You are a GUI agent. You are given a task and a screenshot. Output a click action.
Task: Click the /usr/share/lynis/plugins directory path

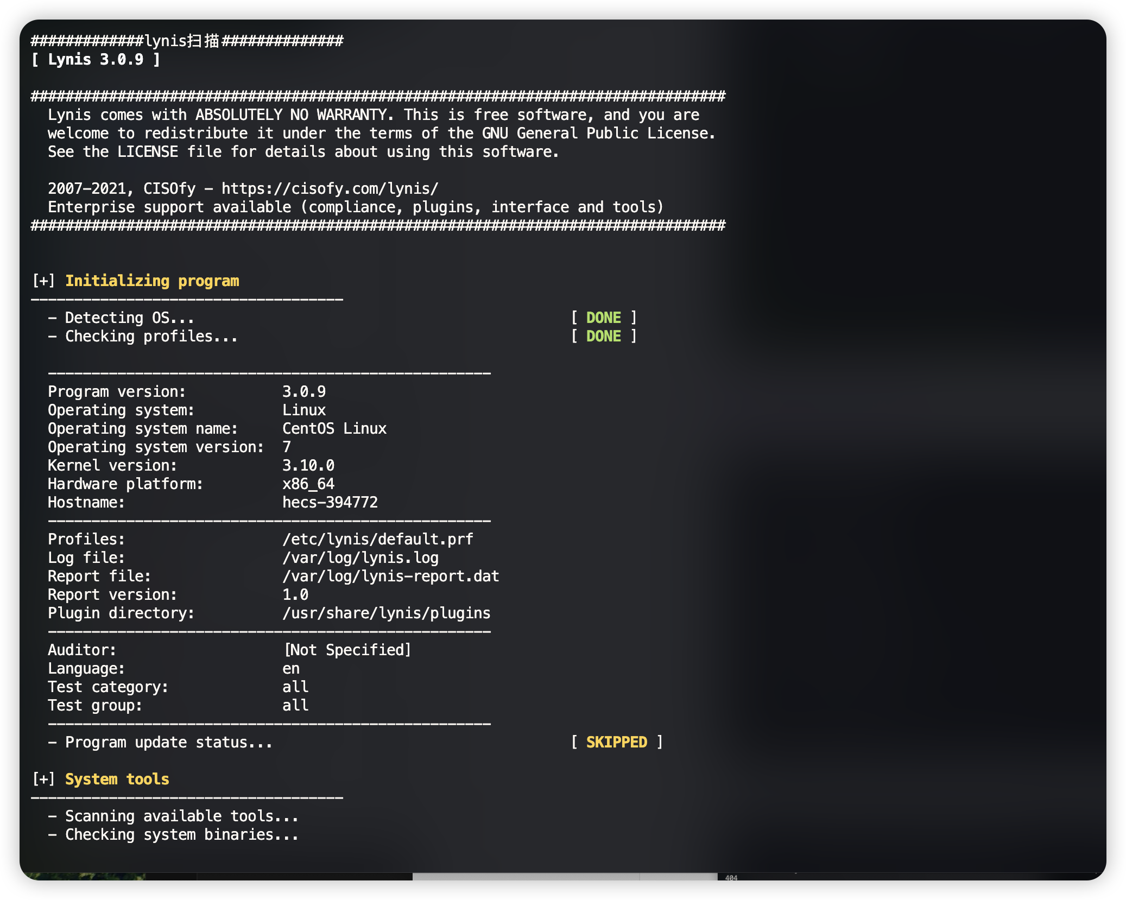click(386, 613)
